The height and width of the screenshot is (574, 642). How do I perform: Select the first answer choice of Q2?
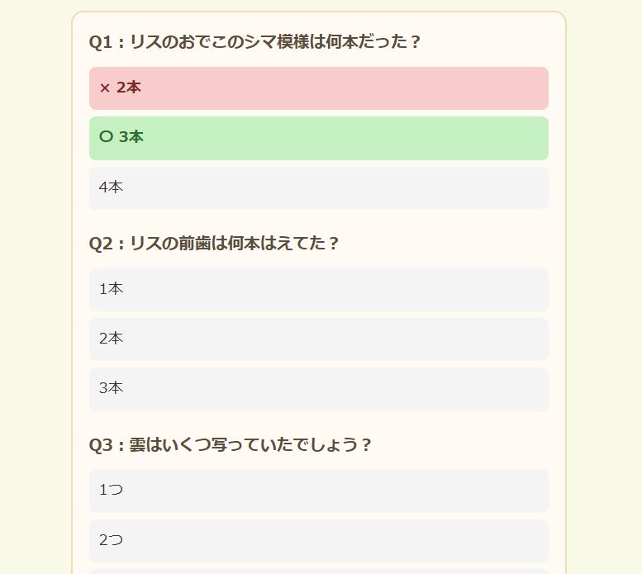(319, 290)
